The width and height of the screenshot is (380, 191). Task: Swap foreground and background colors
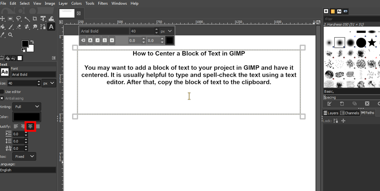(32, 42)
